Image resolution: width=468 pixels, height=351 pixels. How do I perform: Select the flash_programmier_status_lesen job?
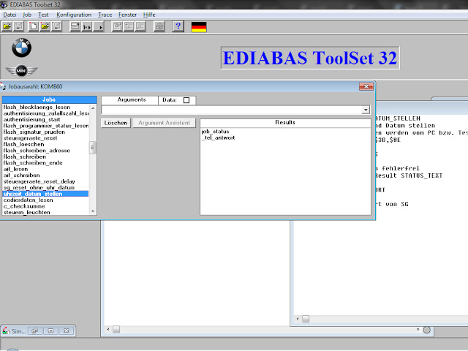pyautogui.click(x=45, y=126)
